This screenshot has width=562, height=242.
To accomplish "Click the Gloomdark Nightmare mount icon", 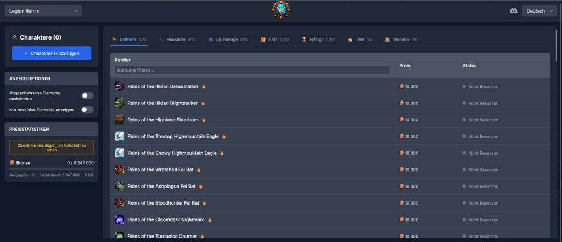I will coord(119,220).
